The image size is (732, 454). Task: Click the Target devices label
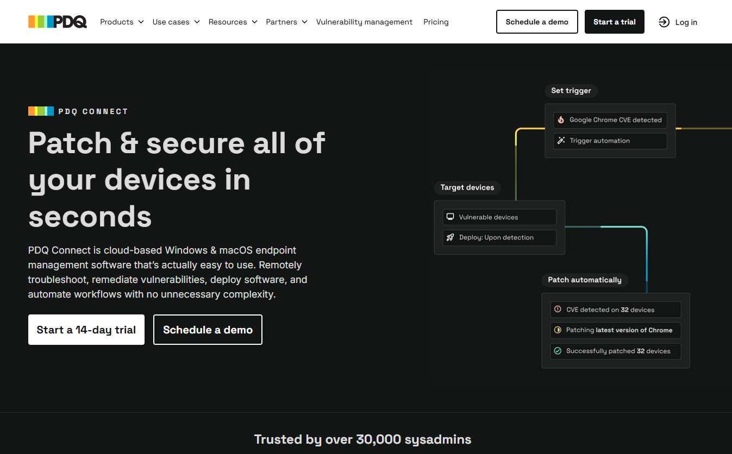tap(467, 187)
